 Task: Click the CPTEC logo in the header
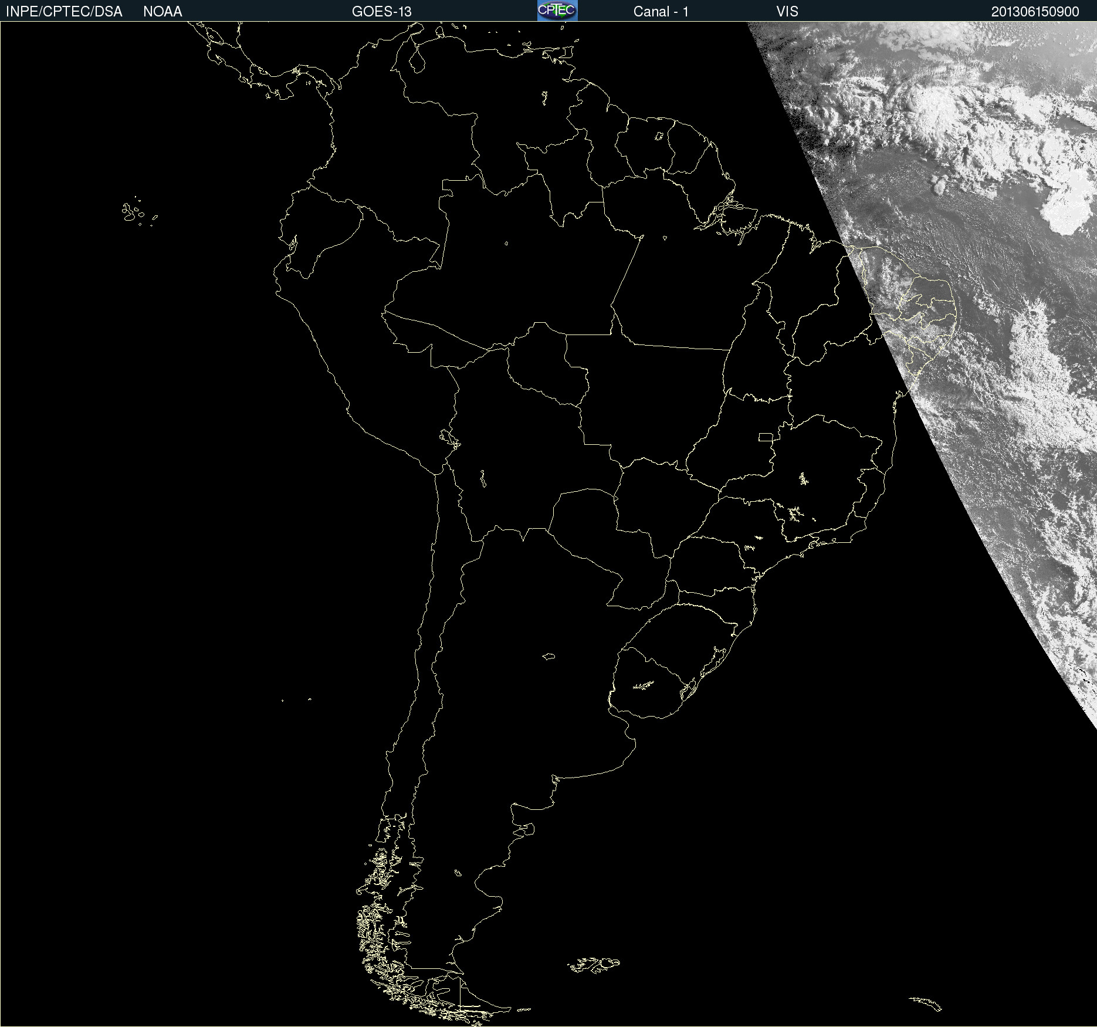coord(557,11)
